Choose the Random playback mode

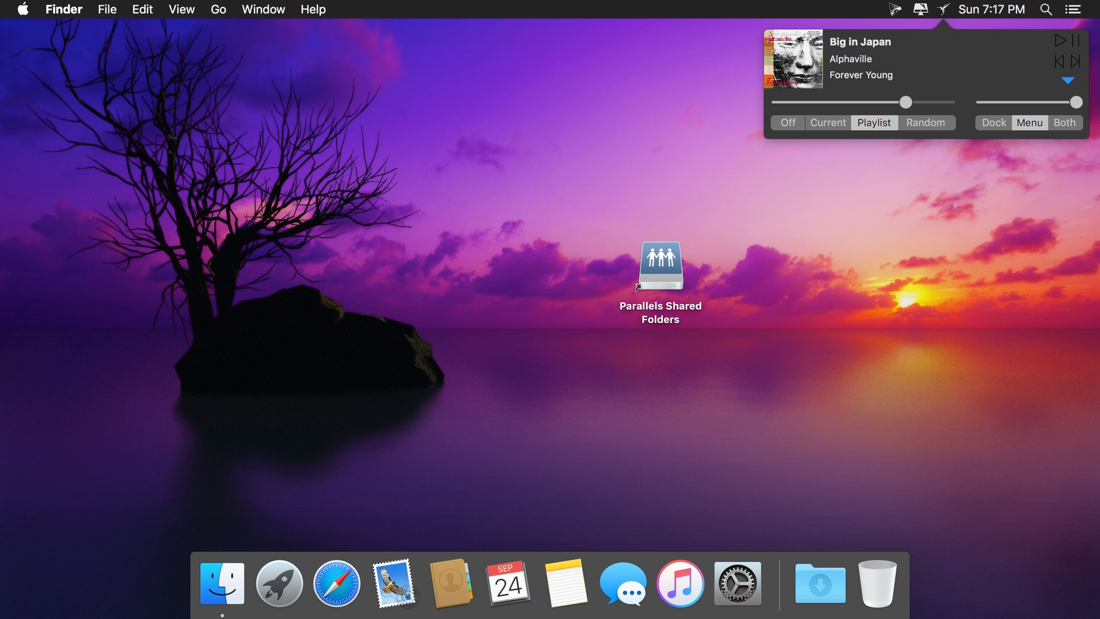point(925,123)
